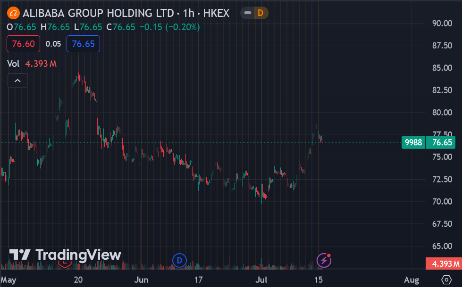Click the Alibaba logo icon
The image size is (462, 287).
pos(13,13)
